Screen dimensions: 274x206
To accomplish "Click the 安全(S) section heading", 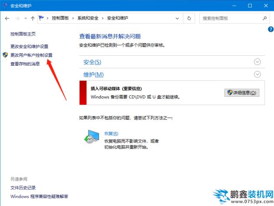I will (92, 62).
